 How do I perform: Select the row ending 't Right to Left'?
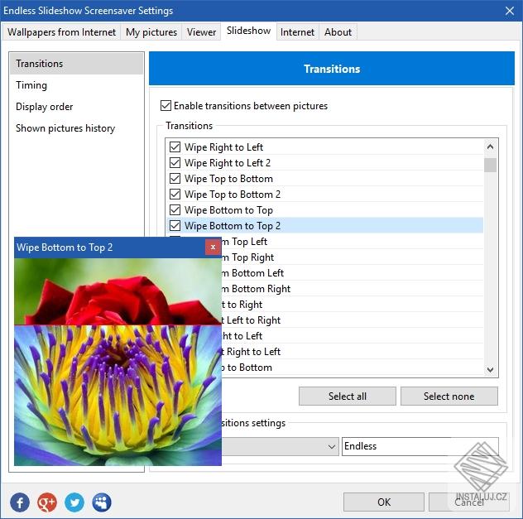[353, 351]
